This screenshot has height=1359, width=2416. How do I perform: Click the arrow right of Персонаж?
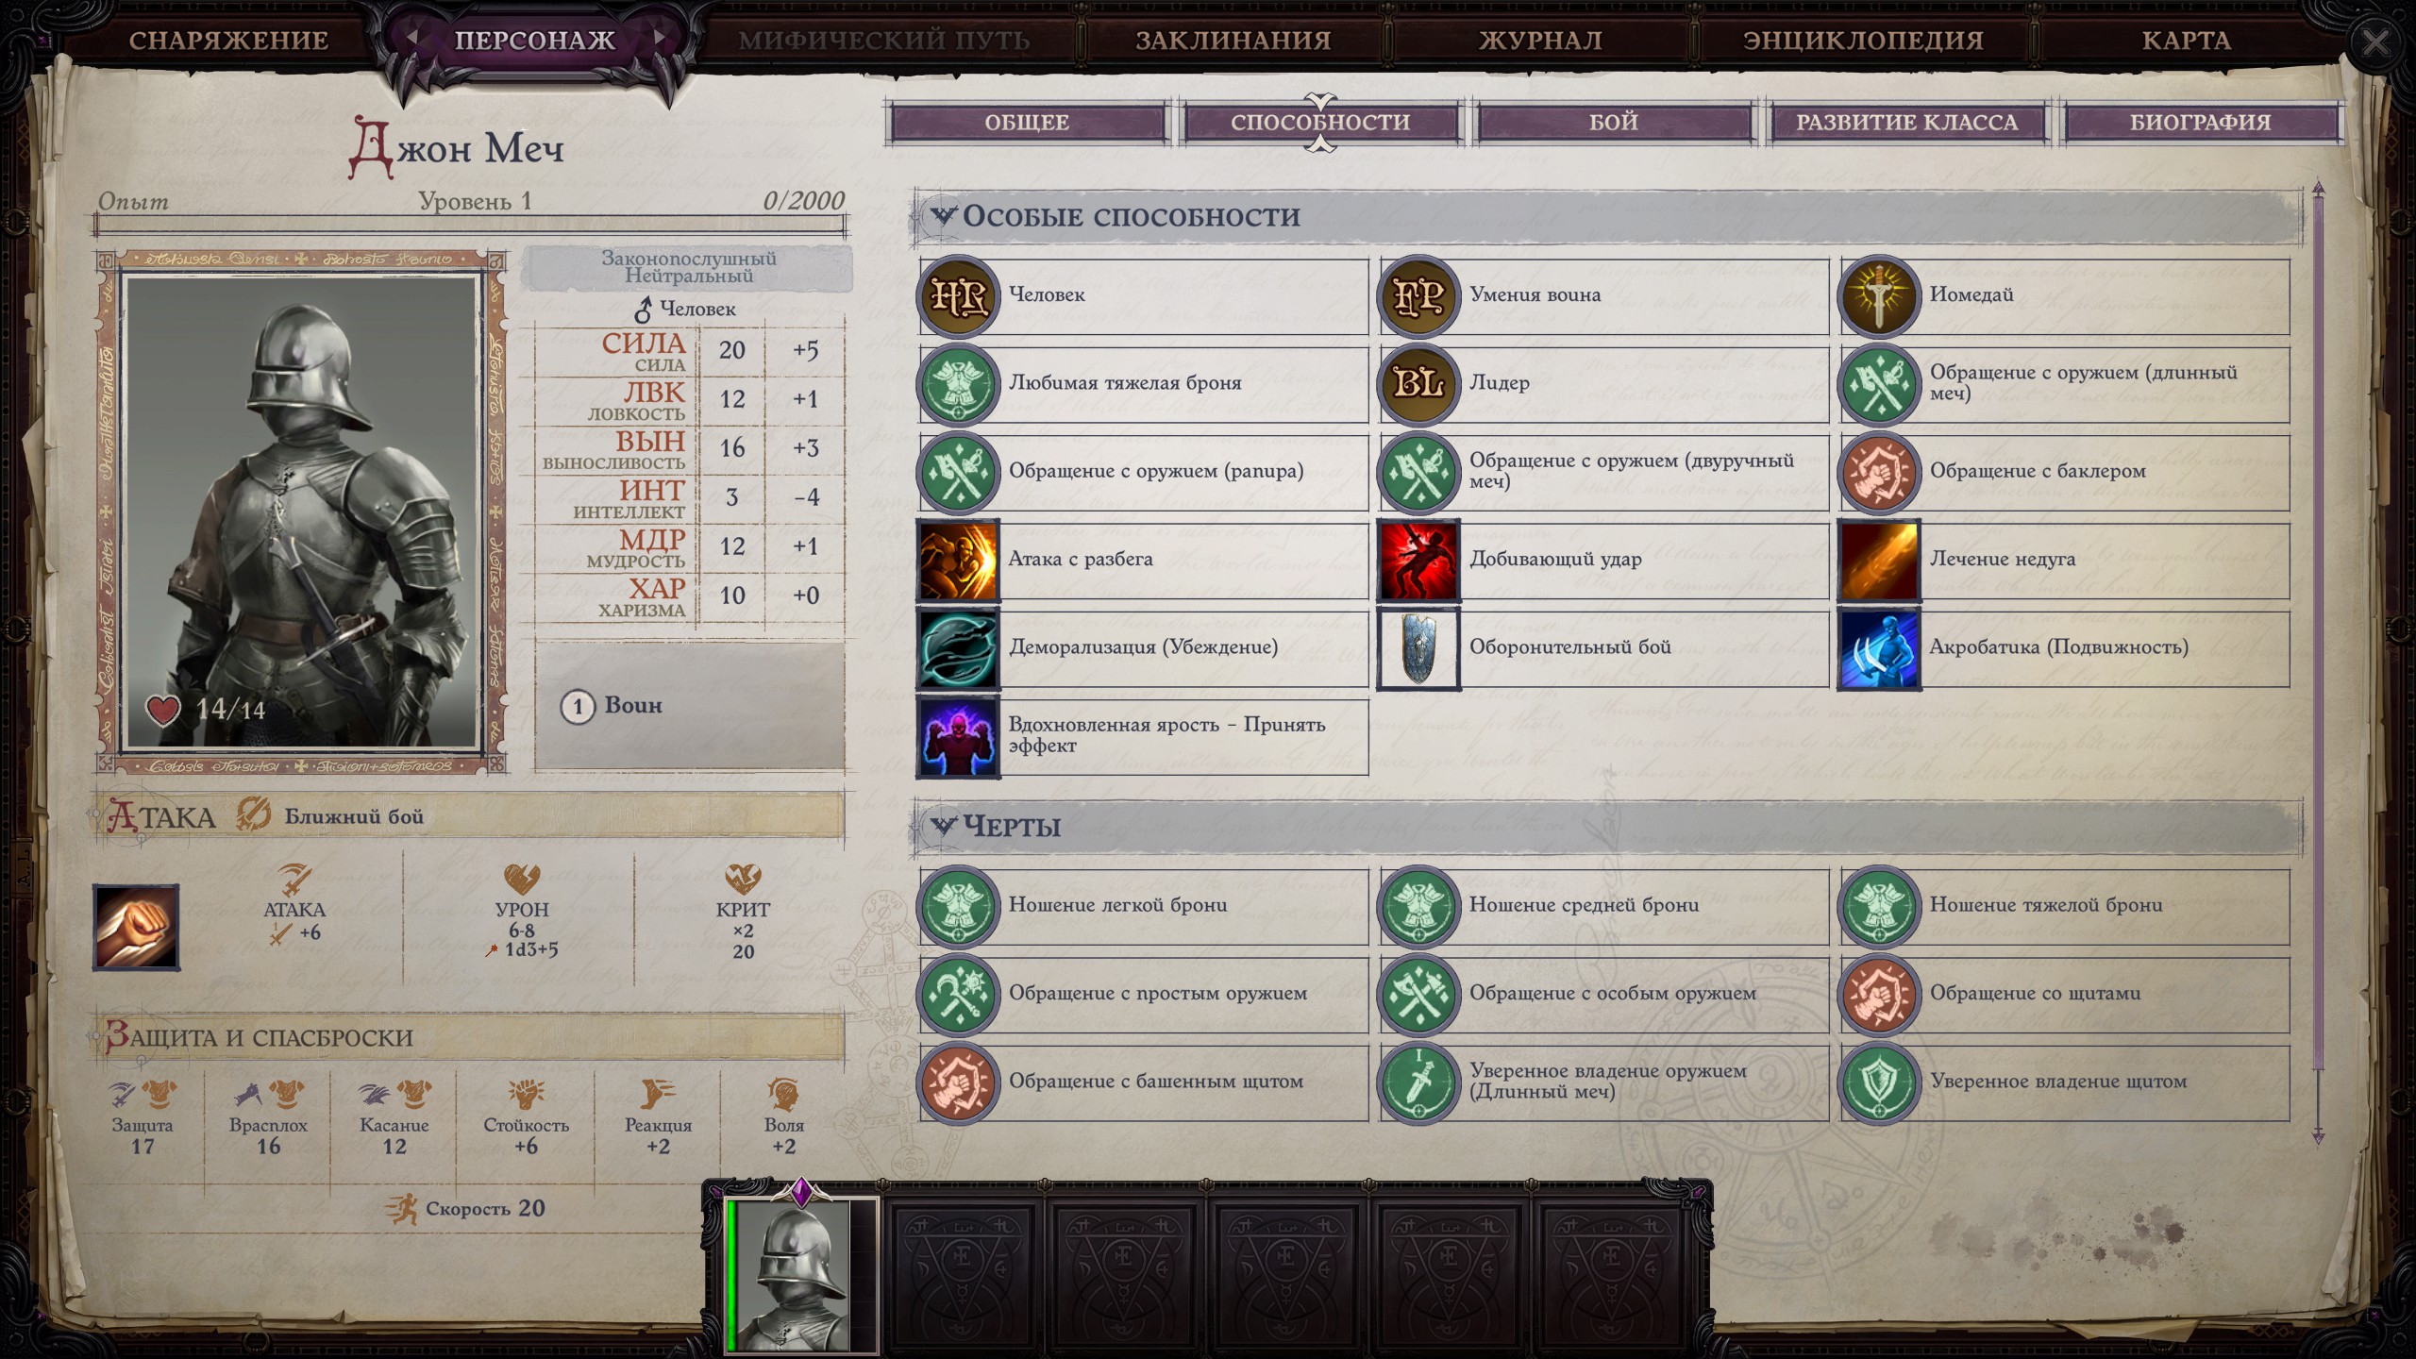pos(661,38)
